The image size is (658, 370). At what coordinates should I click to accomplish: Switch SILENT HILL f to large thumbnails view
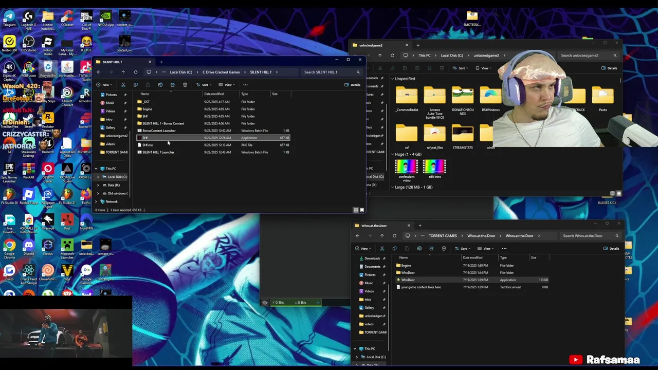click(x=361, y=210)
